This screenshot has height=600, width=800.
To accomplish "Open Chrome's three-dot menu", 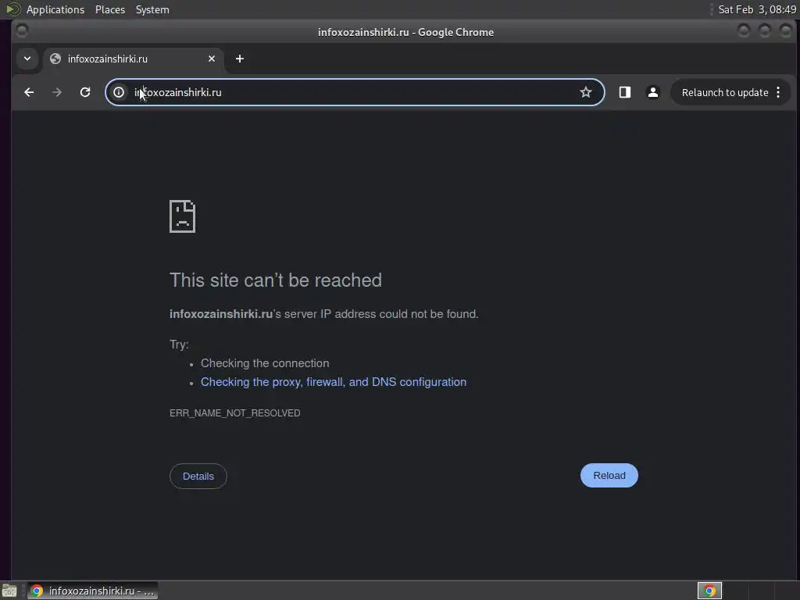I will pos(778,92).
